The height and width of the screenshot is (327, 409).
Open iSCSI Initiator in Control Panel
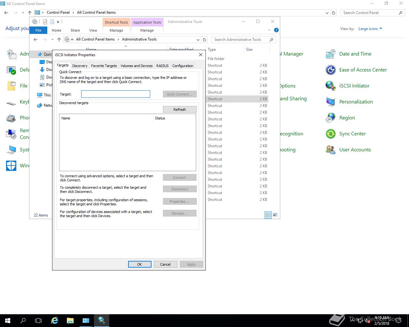[x=347, y=86]
